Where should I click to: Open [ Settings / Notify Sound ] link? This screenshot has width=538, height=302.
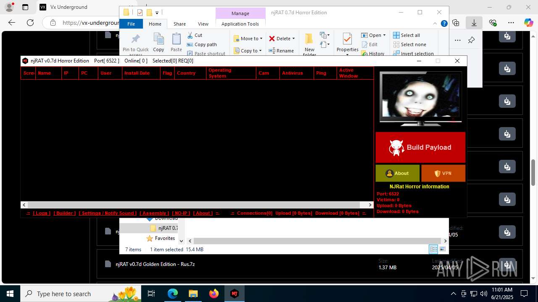[108, 213]
